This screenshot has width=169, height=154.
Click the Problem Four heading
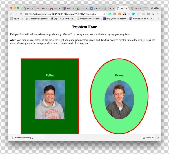point(84,27)
